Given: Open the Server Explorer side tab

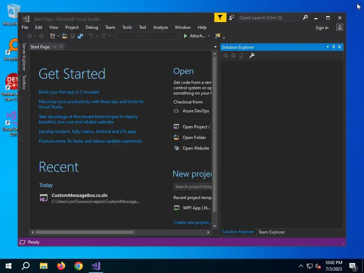Looking at the screenshot, I should pos(24,57).
